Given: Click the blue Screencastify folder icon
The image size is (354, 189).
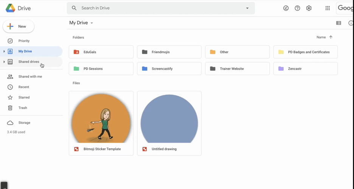Looking at the screenshot, I should coord(144,68).
